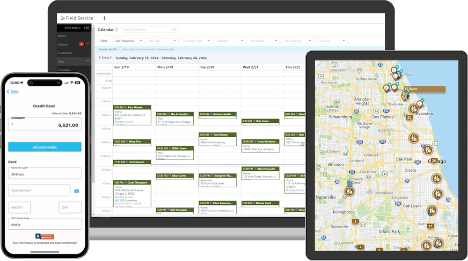Tap the back chevron on phone

[8, 92]
